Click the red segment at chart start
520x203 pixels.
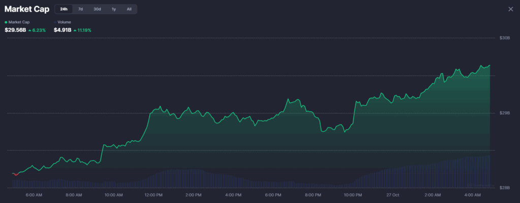16,174
